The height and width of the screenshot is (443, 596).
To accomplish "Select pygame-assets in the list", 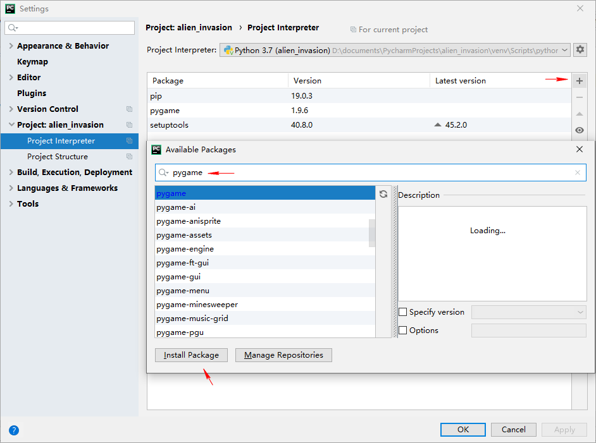I will point(265,235).
